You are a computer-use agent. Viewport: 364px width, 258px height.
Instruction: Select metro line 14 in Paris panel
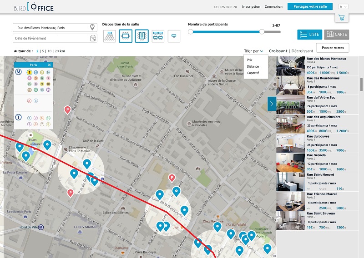coord(48,89)
